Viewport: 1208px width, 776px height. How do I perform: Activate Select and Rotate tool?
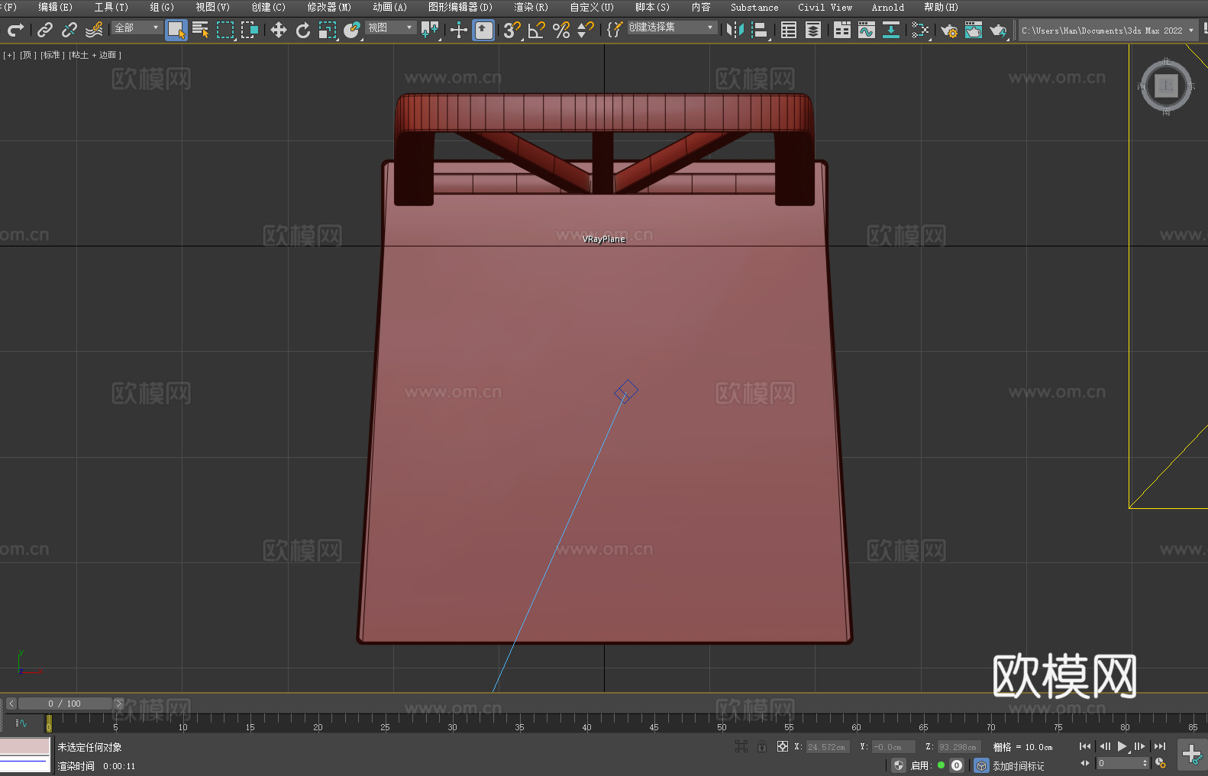click(x=303, y=30)
